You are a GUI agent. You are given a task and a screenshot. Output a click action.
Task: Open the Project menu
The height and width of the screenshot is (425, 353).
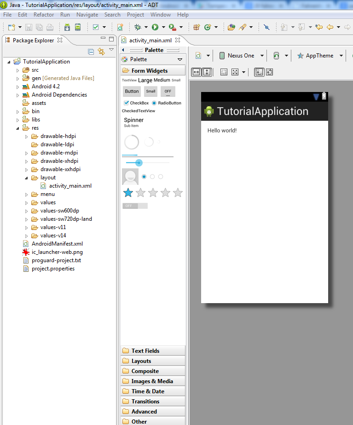point(136,15)
